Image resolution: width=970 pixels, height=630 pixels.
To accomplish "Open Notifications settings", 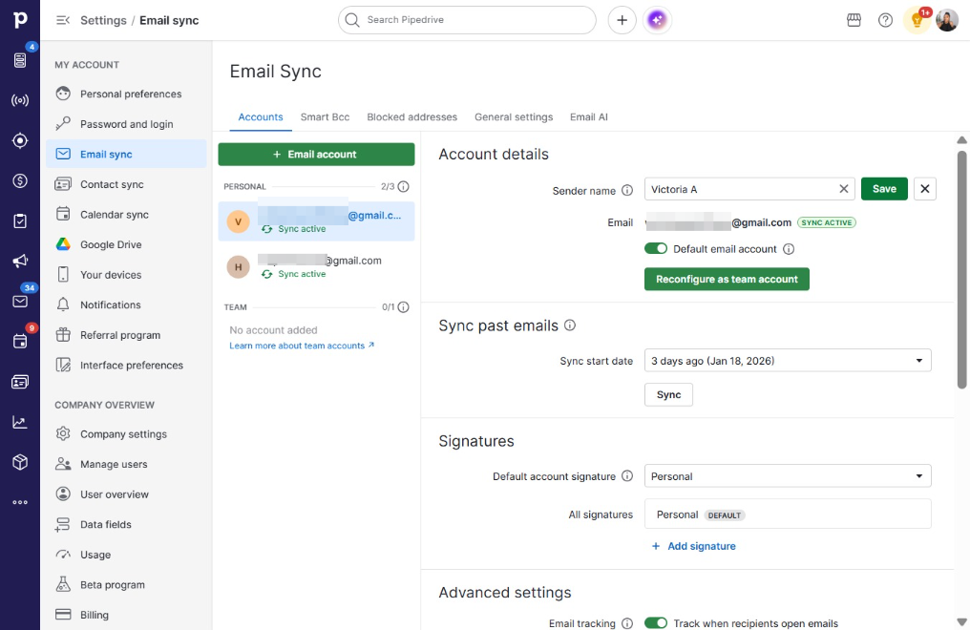I will (126, 304).
